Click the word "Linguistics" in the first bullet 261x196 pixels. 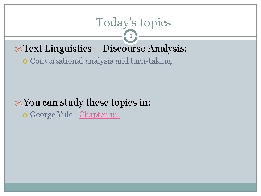69,48
